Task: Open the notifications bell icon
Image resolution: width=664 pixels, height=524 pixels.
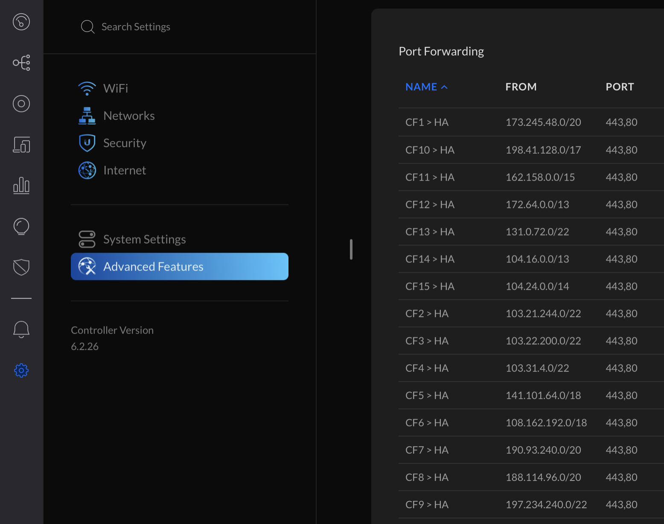Action: click(x=21, y=329)
